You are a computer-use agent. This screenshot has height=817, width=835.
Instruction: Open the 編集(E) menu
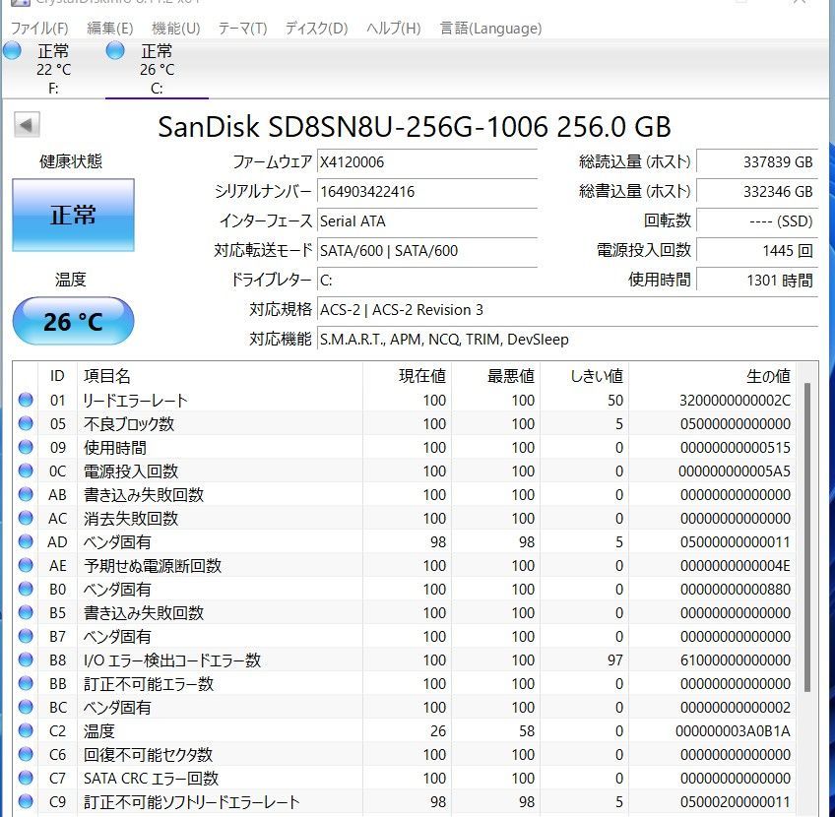109,28
